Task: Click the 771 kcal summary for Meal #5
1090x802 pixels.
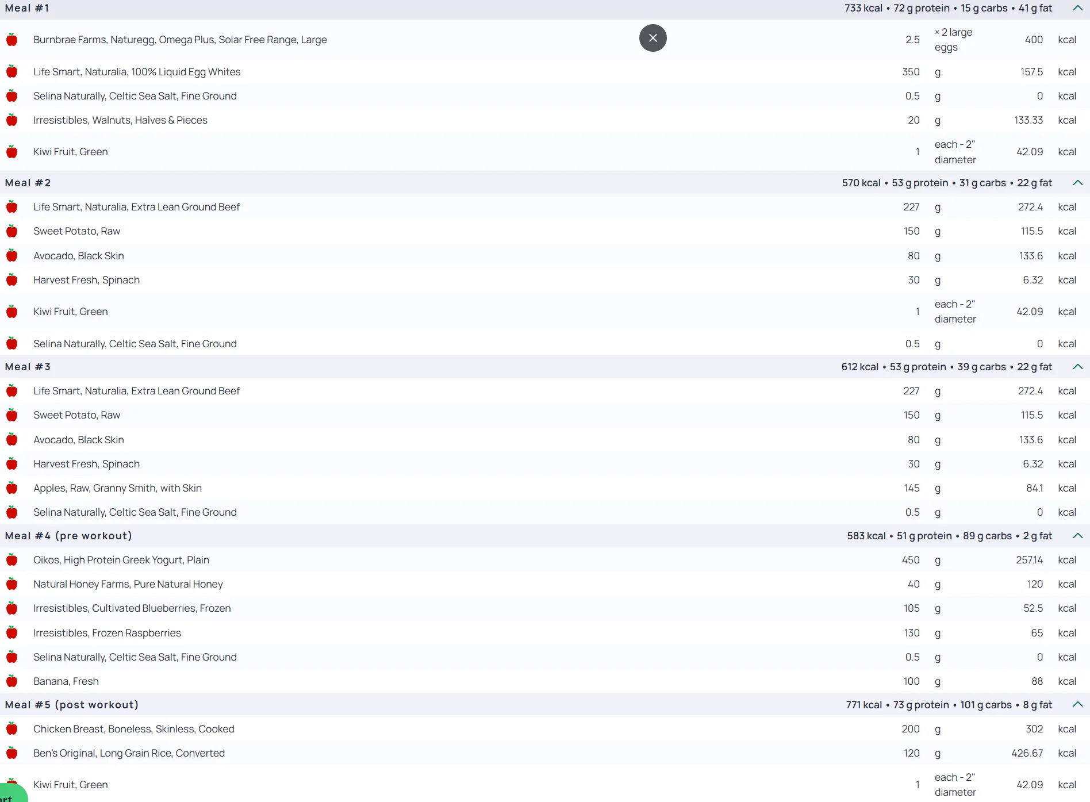Action: coord(863,705)
